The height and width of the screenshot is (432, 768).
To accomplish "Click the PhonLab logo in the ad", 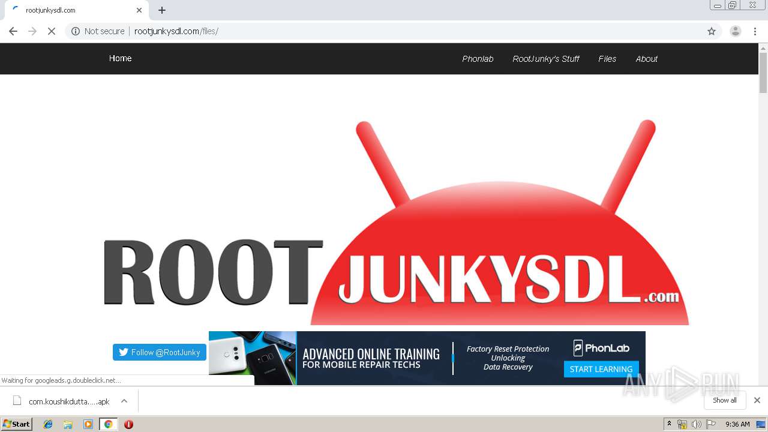I will point(601,348).
